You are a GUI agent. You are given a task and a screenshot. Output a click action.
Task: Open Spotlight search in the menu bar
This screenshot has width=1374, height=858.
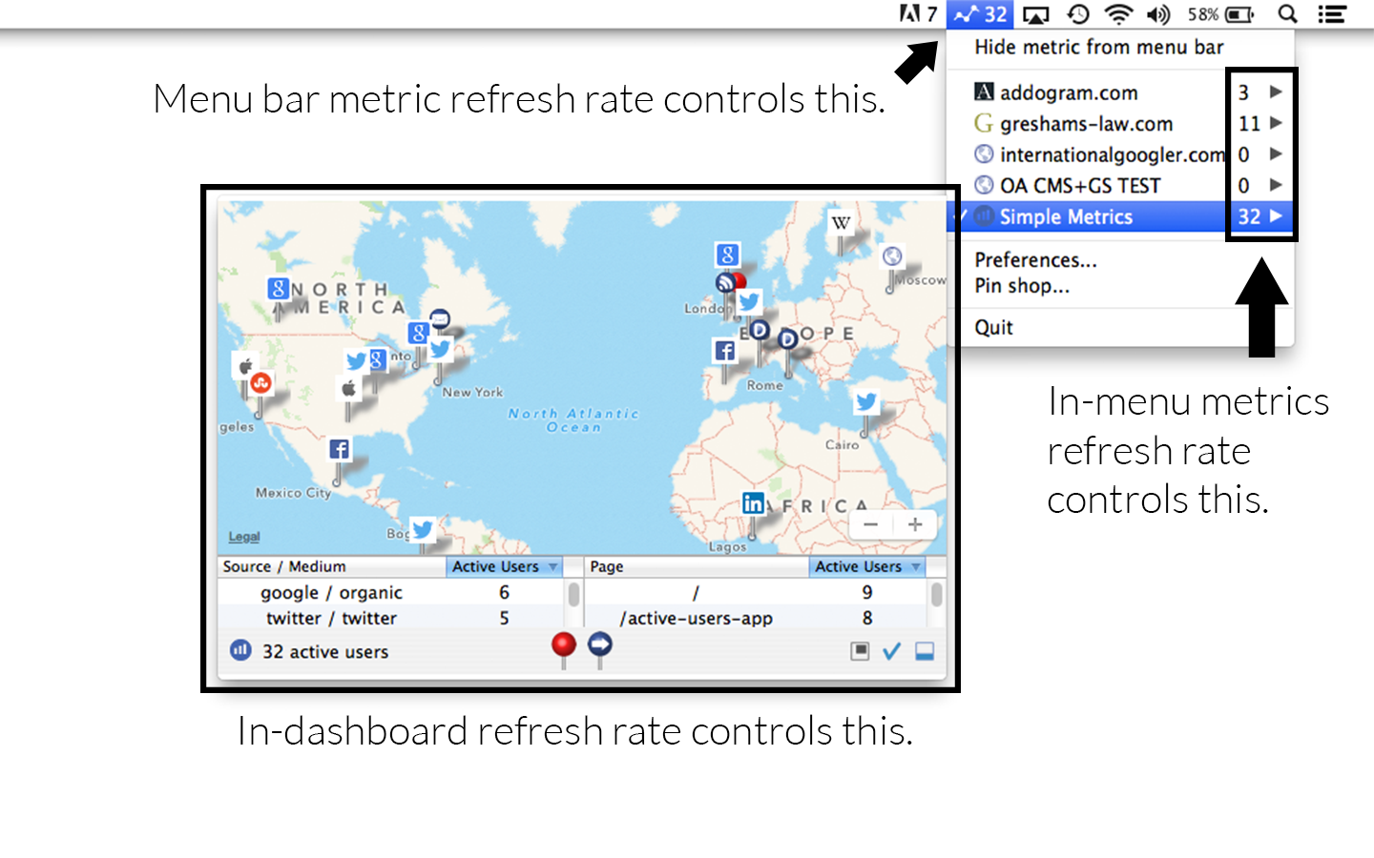click(x=1287, y=14)
